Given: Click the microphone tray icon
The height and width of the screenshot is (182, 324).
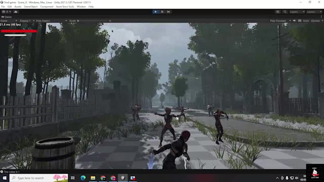Looking at the screenshot, I should coord(287,178).
